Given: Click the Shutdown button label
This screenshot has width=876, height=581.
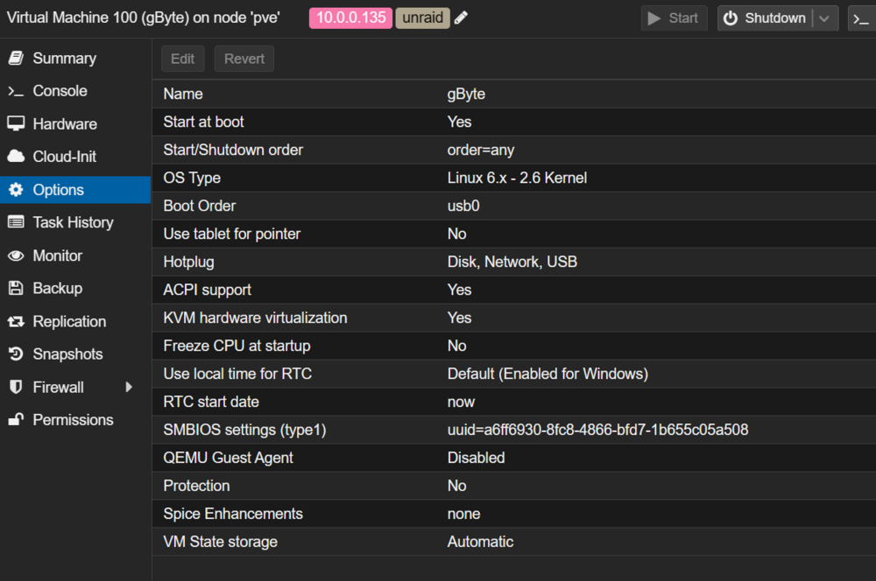Looking at the screenshot, I should 775,18.
